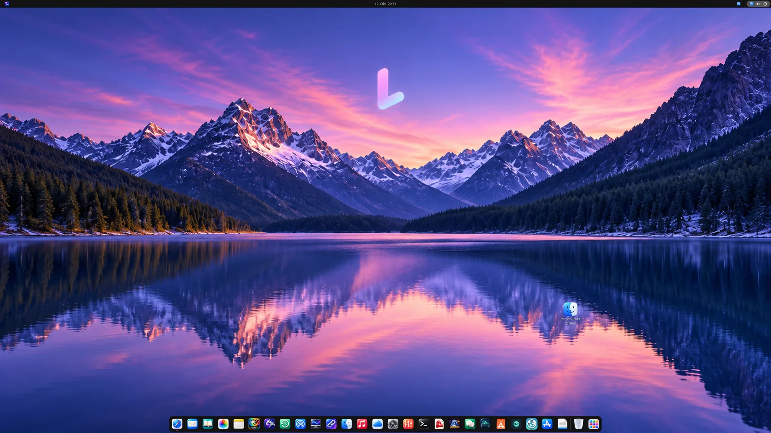771x433 pixels.
Task: Open the teal globe web browser
Action: 531,424
